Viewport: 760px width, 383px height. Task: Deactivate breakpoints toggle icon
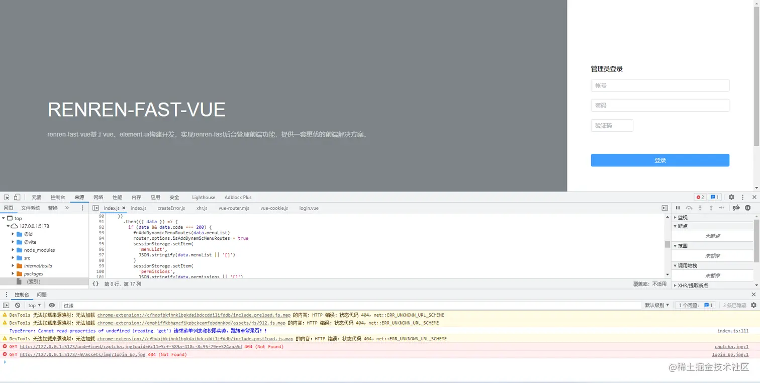(x=736, y=208)
